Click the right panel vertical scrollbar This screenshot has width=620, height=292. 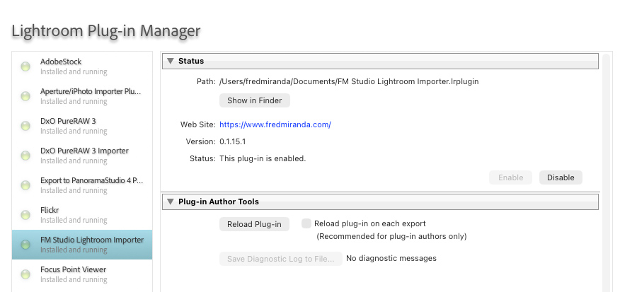tap(607, 174)
